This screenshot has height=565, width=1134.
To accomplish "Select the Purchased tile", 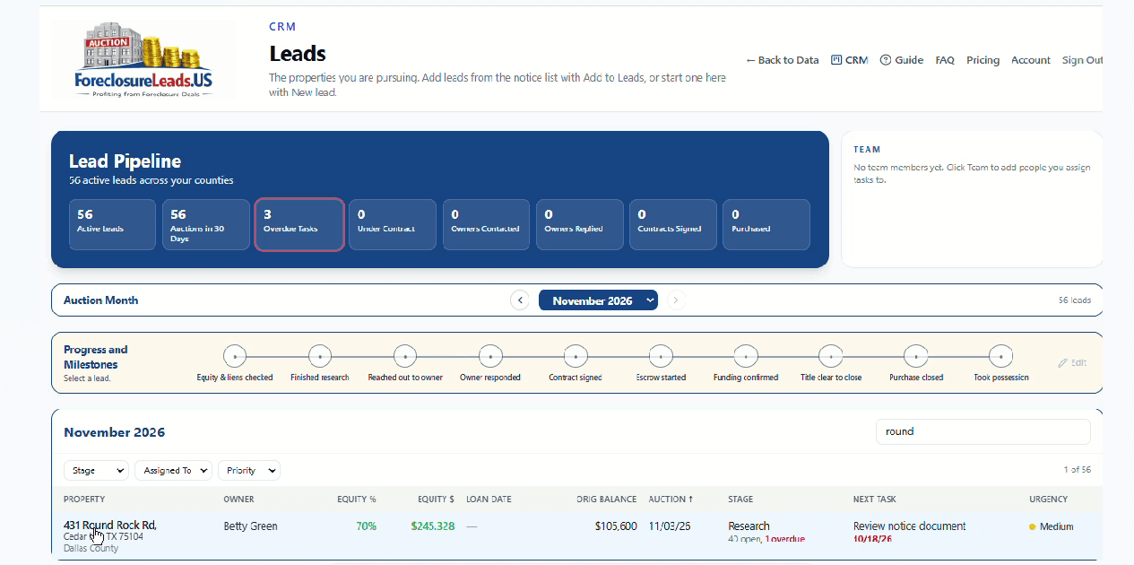I will (x=766, y=224).
